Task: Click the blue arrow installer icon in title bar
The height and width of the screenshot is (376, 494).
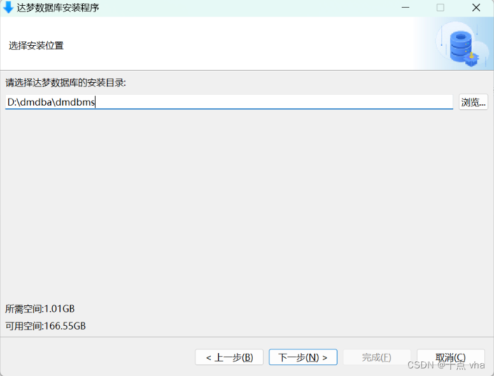Action: pyautogui.click(x=8, y=7)
